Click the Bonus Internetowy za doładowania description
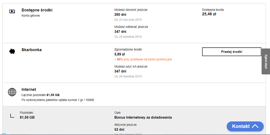The image size is (270, 135). click(x=143, y=117)
